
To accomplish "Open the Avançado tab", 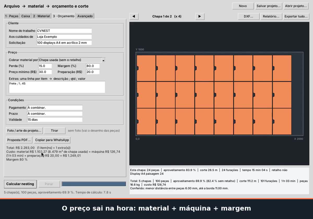I will tap(85, 16).
